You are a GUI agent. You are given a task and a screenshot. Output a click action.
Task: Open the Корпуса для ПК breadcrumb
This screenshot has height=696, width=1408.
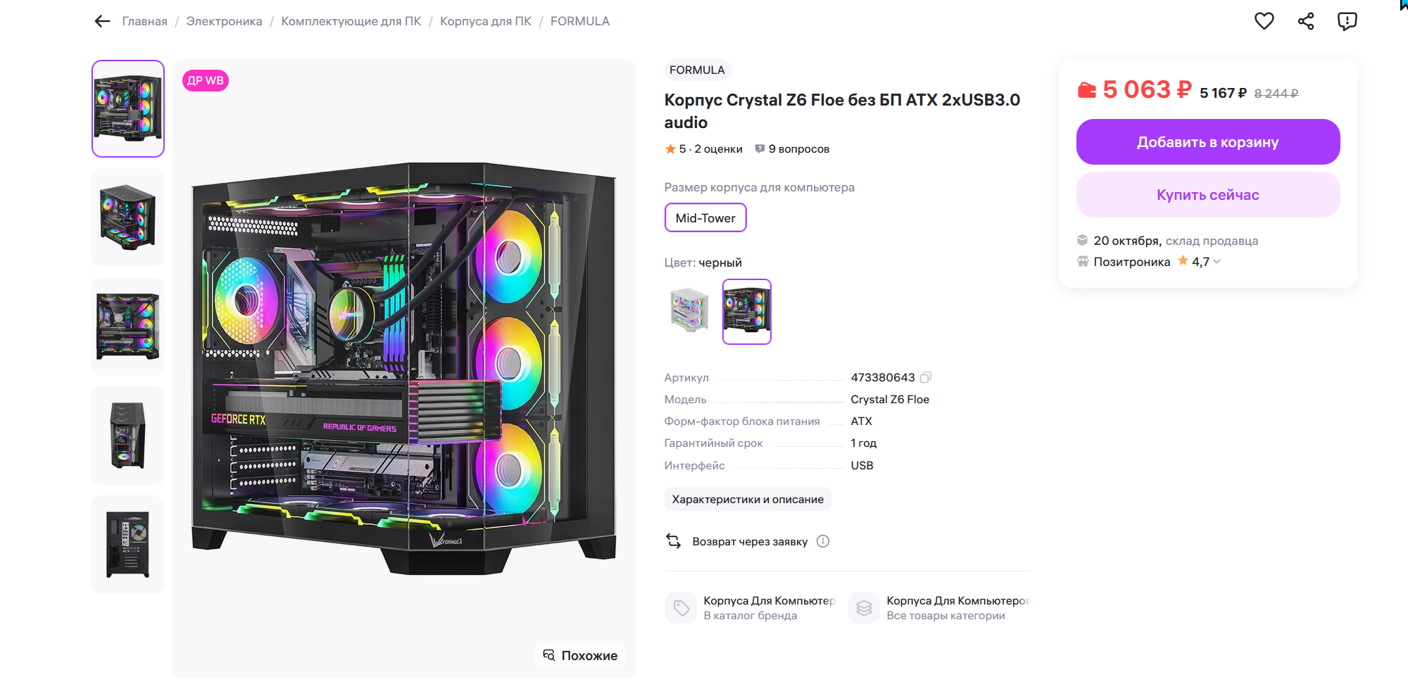click(x=486, y=21)
